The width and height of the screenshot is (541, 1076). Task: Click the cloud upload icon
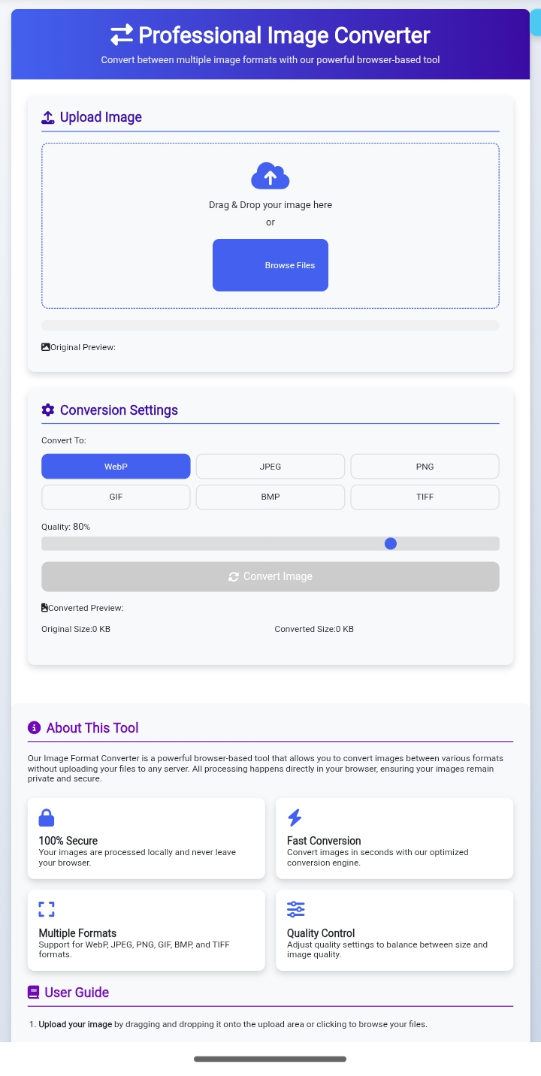[x=270, y=176]
